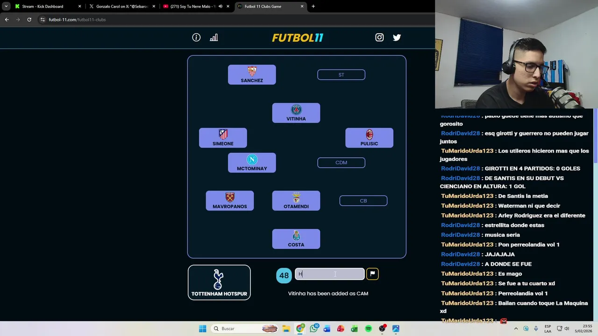Mute the YouTube tab audio icon
598x336 pixels.
221,7
